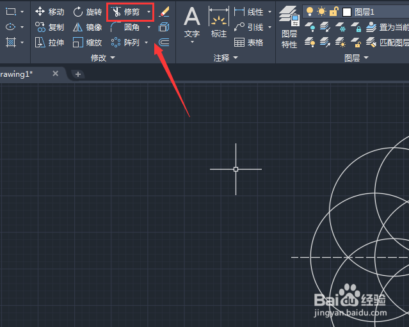
Task: Click Match Layer (匹配图层) button
Action: point(387,42)
